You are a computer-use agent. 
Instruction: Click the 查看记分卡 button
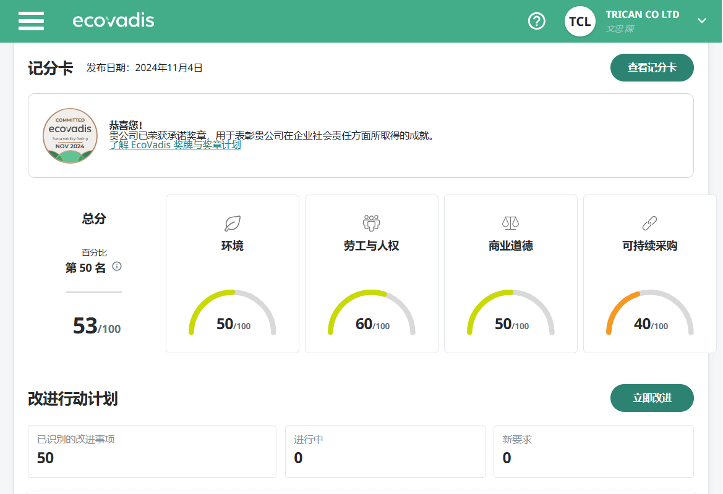click(x=652, y=68)
